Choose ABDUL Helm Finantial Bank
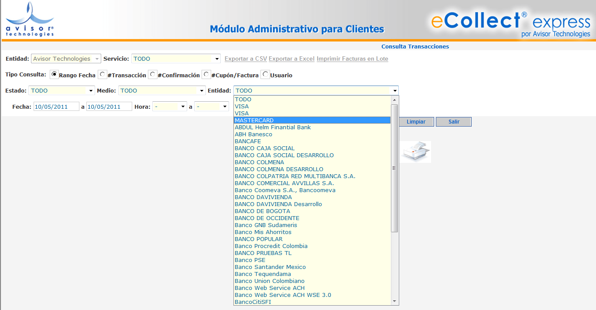 click(x=312, y=127)
